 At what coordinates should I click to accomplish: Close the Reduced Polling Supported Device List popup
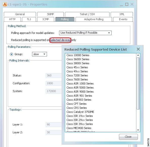click(138, 49)
